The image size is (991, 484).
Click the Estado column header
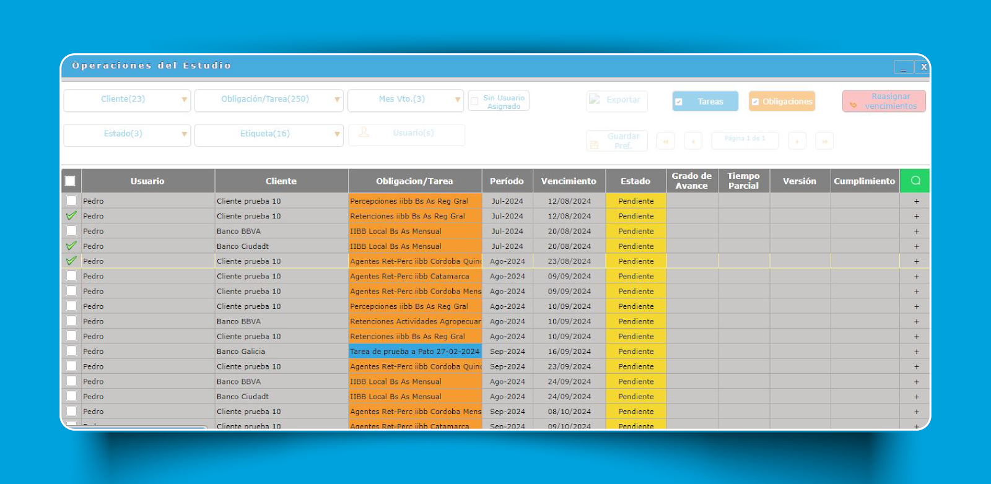click(635, 181)
